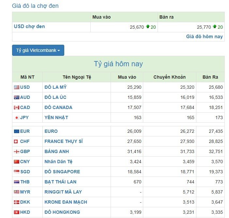The height and width of the screenshot is (218, 229).
Task: Open the THB currency code link
Action: tap(25, 182)
